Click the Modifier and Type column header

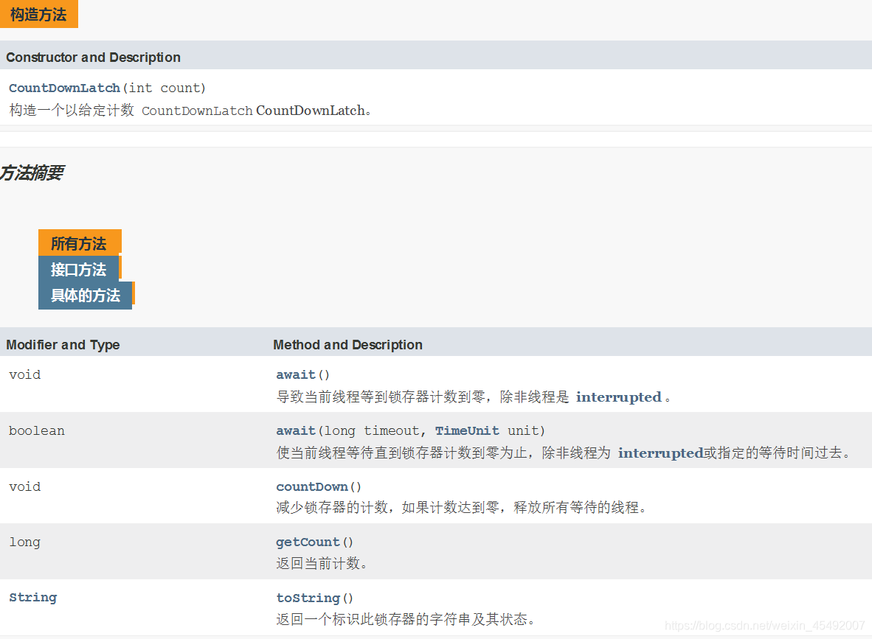coord(63,344)
